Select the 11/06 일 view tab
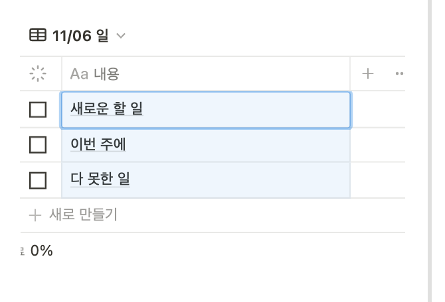The height and width of the screenshot is (302, 445). click(80, 36)
